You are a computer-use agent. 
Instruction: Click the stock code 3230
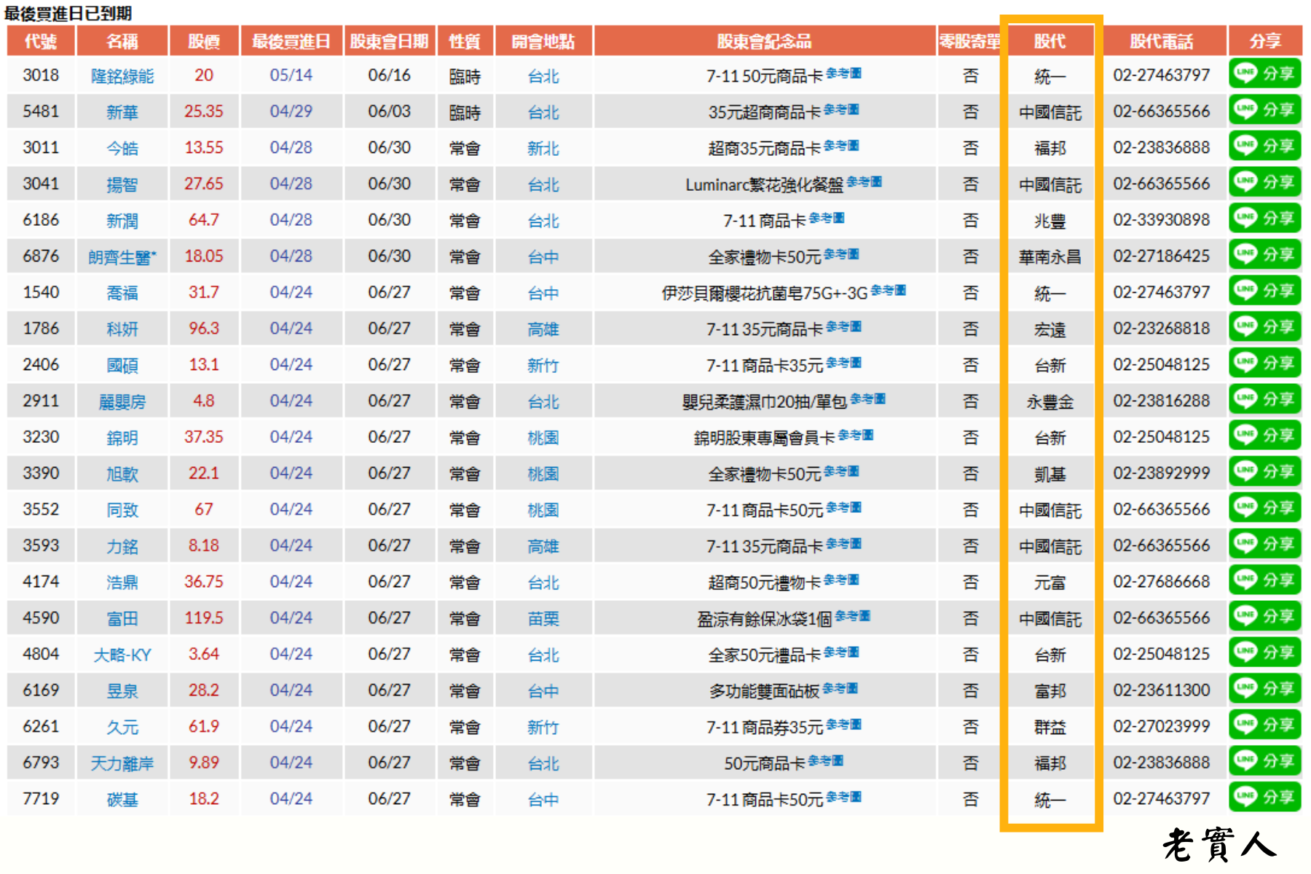[x=41, y=437]
